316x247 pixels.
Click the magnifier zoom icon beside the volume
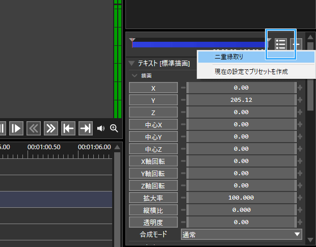(114, 128)
